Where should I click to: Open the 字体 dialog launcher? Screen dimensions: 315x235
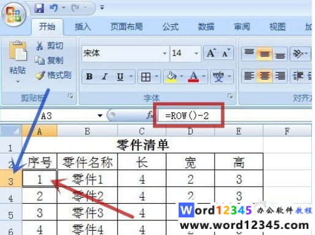tap(230, 96)
